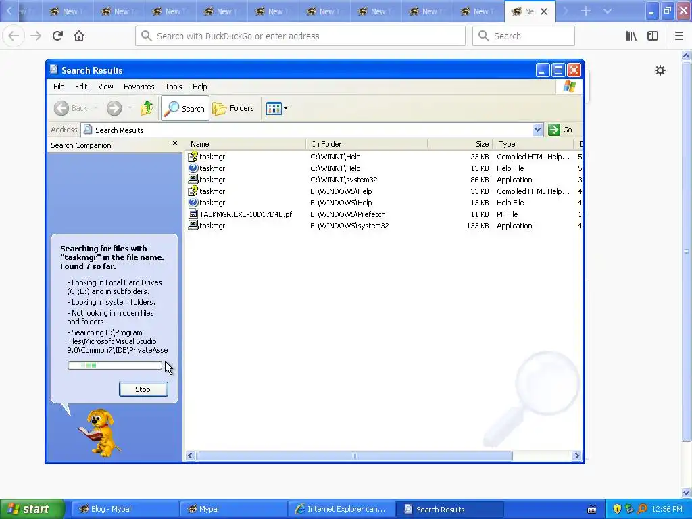The width and height of the screenshot is (692, 519).
Task: Click the Back arrow in Search Results toolbar
Action: point(61,108)
